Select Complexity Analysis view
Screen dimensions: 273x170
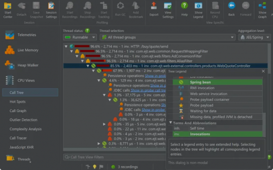25,129
